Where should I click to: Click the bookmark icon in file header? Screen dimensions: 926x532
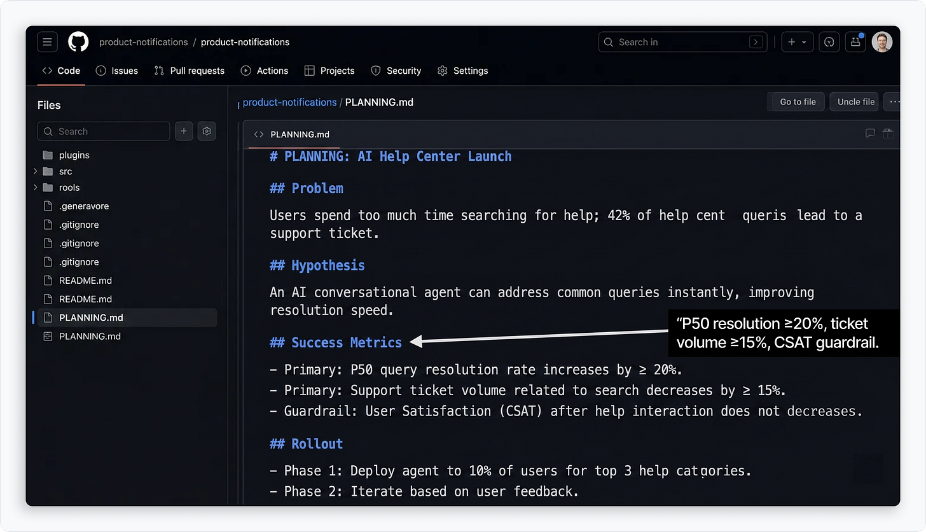(x=870, y=134)
